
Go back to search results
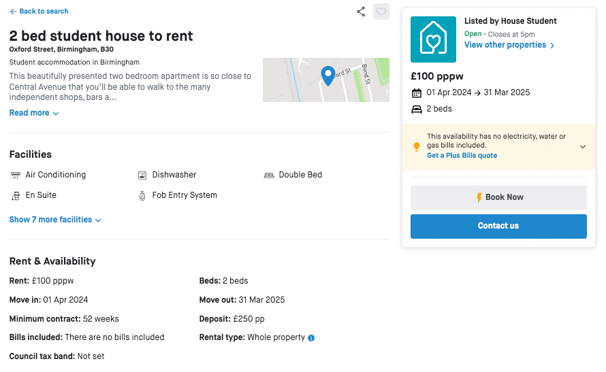(x=39, y=12)
